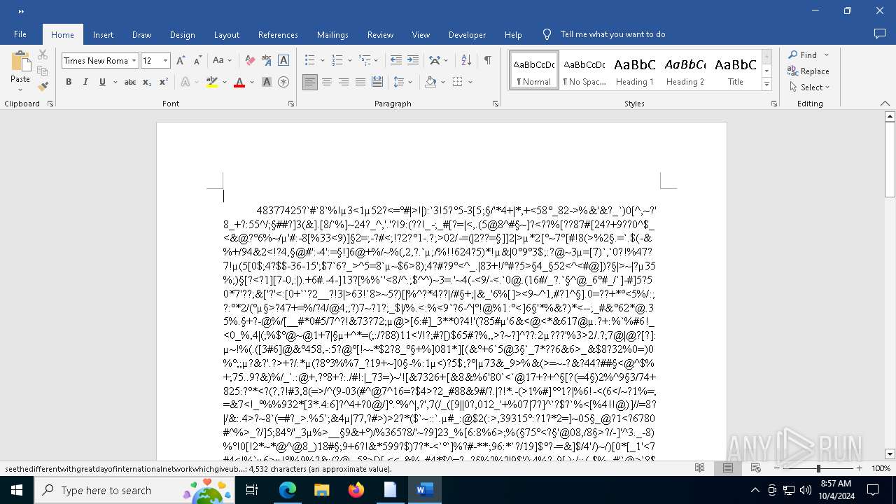
Task: Open the Change Case dropdown
Action: tap(222, 61)
